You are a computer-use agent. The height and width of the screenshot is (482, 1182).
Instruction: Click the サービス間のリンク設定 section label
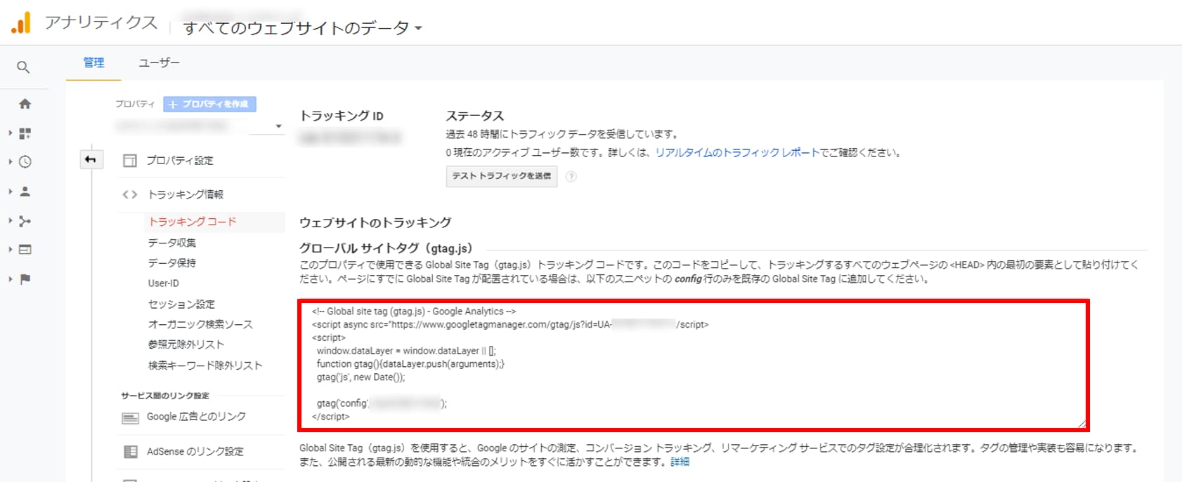165,396
